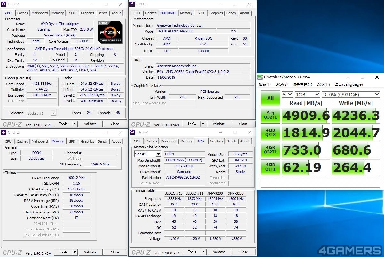
Task: Click the "Socket SP3r3 (4094)" package value
Action: pos(60,35)
